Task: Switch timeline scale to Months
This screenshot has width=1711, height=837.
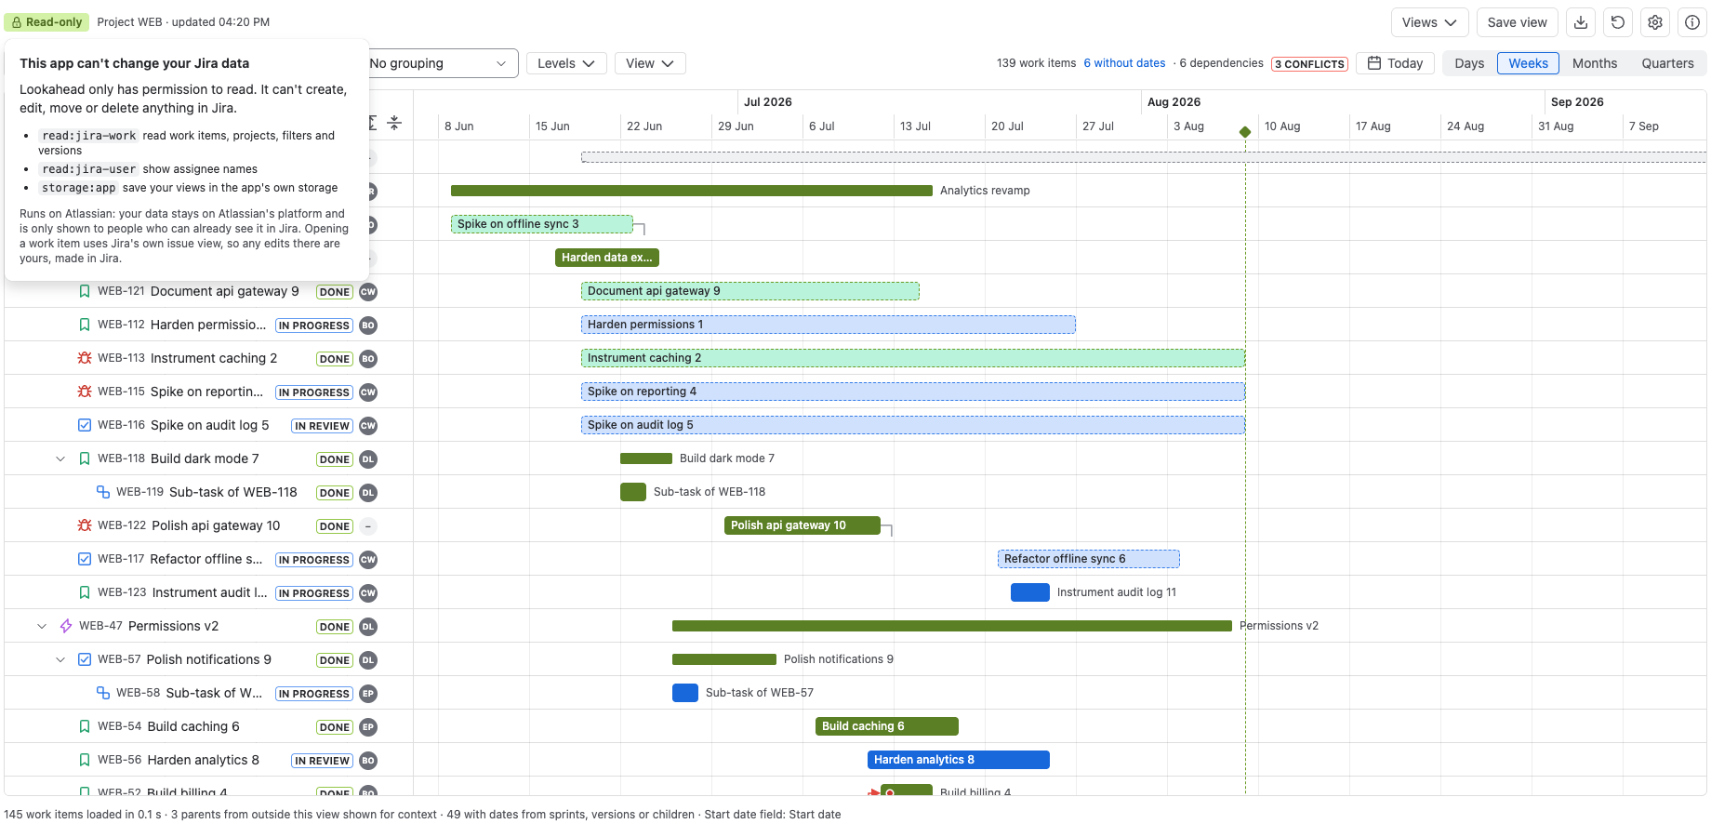Action: click(1594, 63)
